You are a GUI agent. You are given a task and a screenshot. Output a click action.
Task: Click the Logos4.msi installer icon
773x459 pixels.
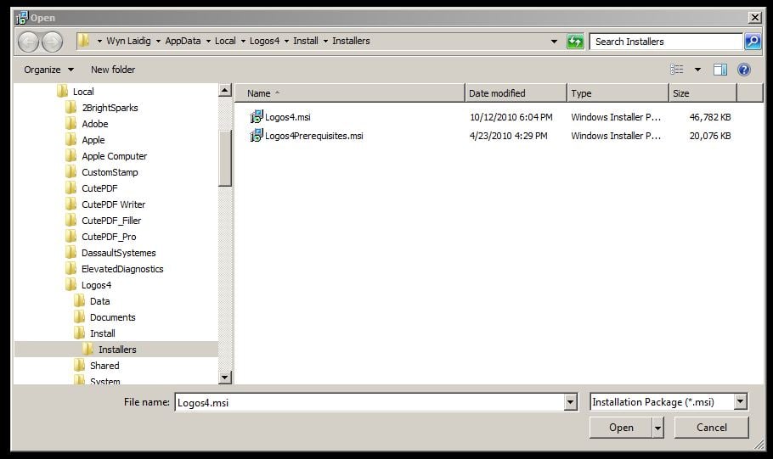(x=257, y=117)
